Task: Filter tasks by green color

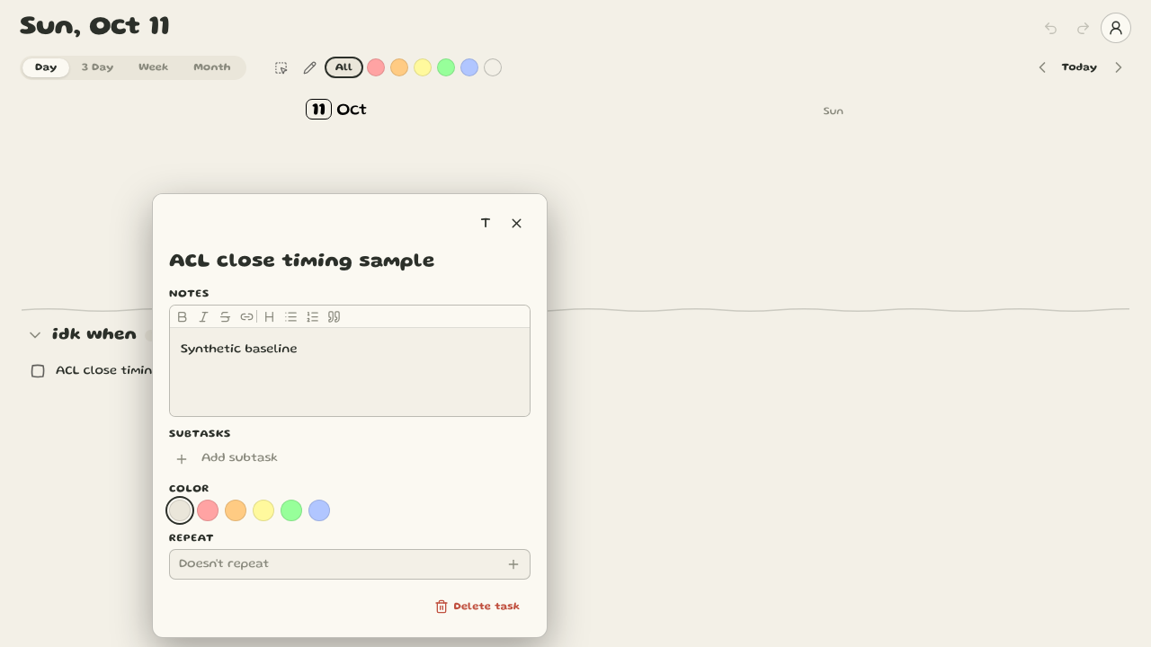Action: pos(446,67)
